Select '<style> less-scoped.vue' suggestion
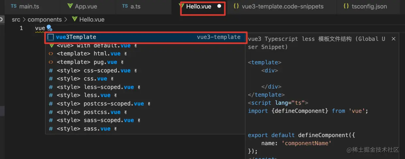 (145, 87)
